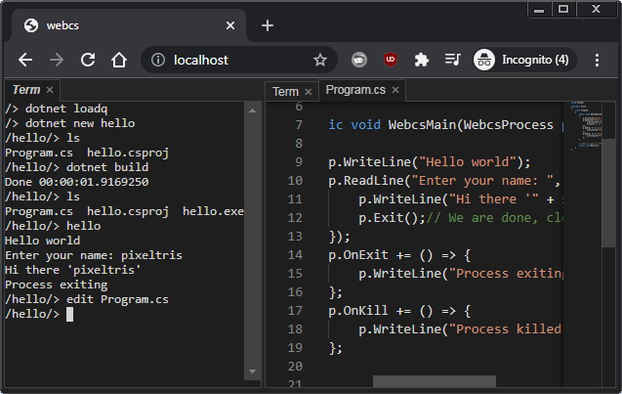Click terminal line "Enter your name: pixeltris"
Screen dimensions: 622x394
coord(94,255)
